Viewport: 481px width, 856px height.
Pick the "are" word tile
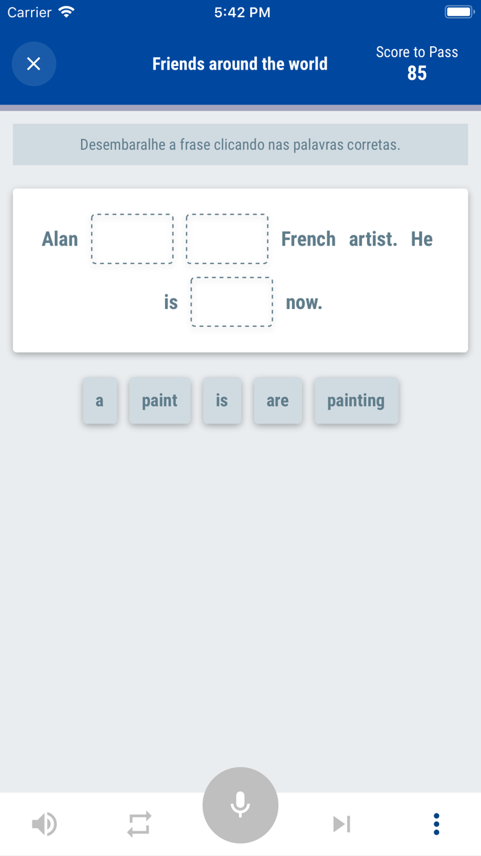[278, 400]
